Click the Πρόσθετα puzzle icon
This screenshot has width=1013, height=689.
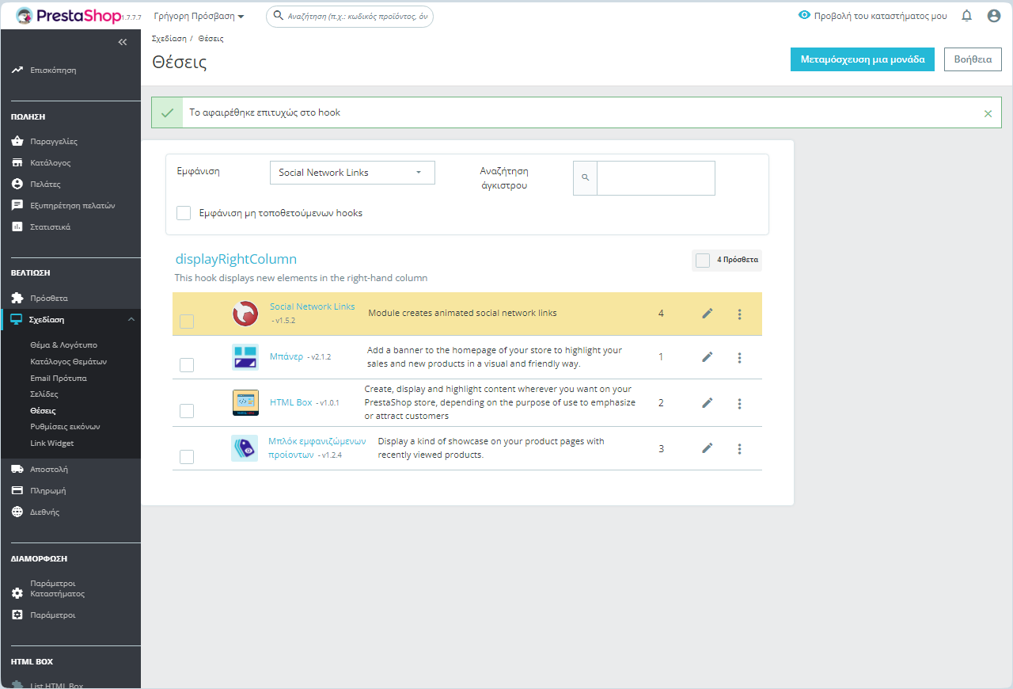tap(17, 298)
